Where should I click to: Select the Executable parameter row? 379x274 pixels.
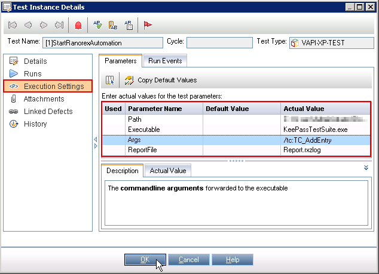(x=236, y=130)
